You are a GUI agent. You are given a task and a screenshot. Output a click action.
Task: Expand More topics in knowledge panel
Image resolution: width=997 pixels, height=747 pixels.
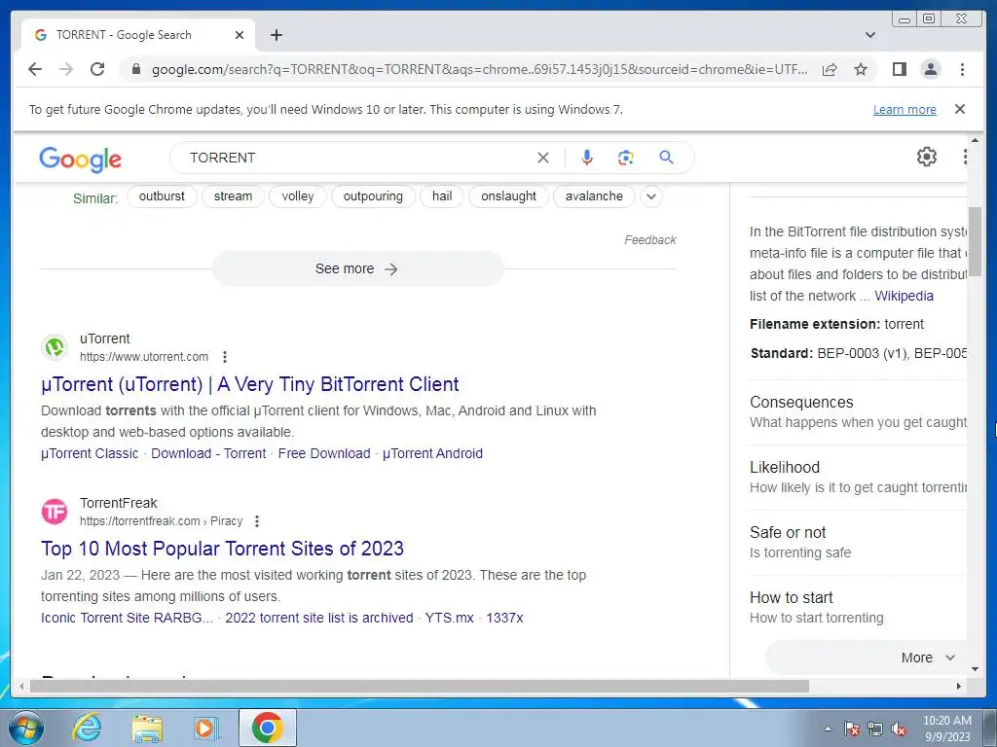tap(866, 658)
